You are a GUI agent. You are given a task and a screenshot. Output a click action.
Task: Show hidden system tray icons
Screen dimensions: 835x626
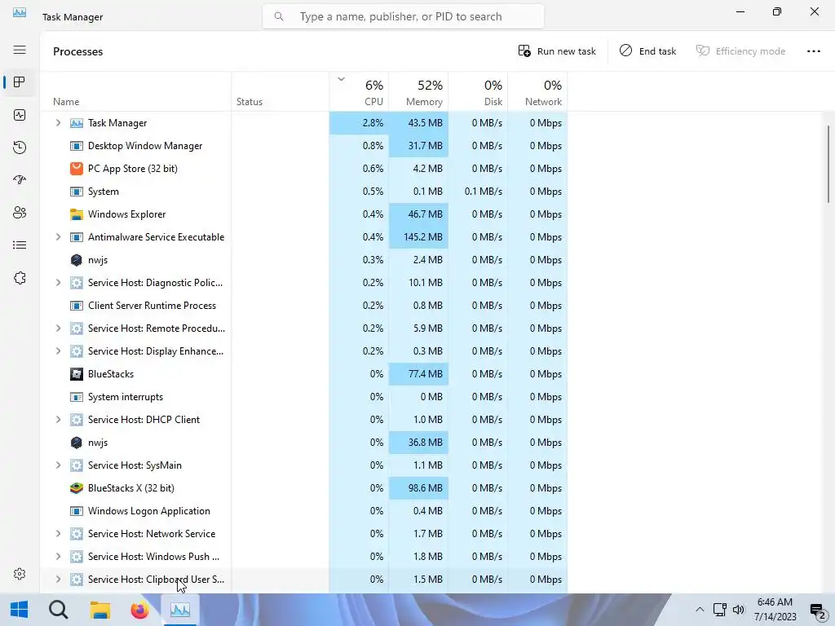700,610
